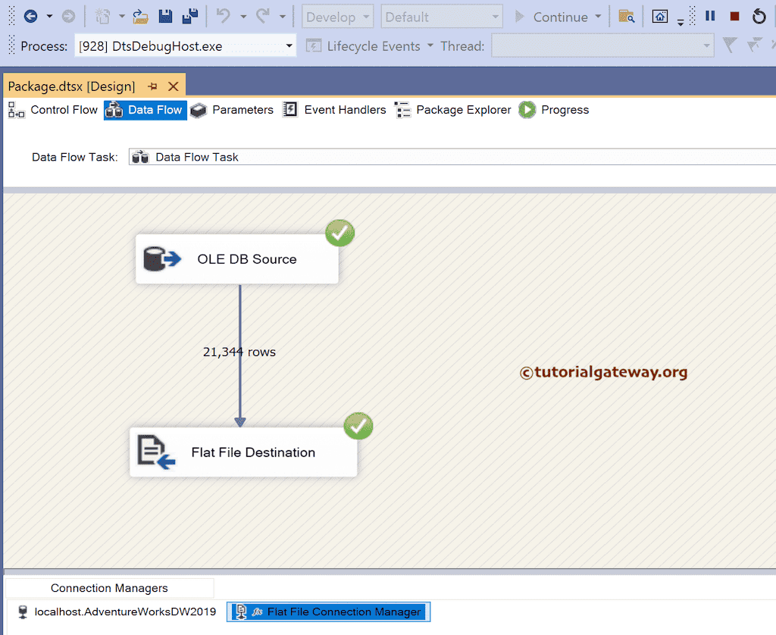Open the Data Flow Task dropdown

(x=455, y=157)
